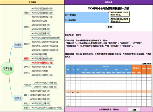This screenshot has width=153, height=112.
Task: Collapse the 品质管理 branch toggle
Action: (x=30, y=27)
